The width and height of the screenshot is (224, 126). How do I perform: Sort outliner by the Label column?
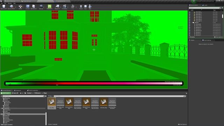pos(192,10)
